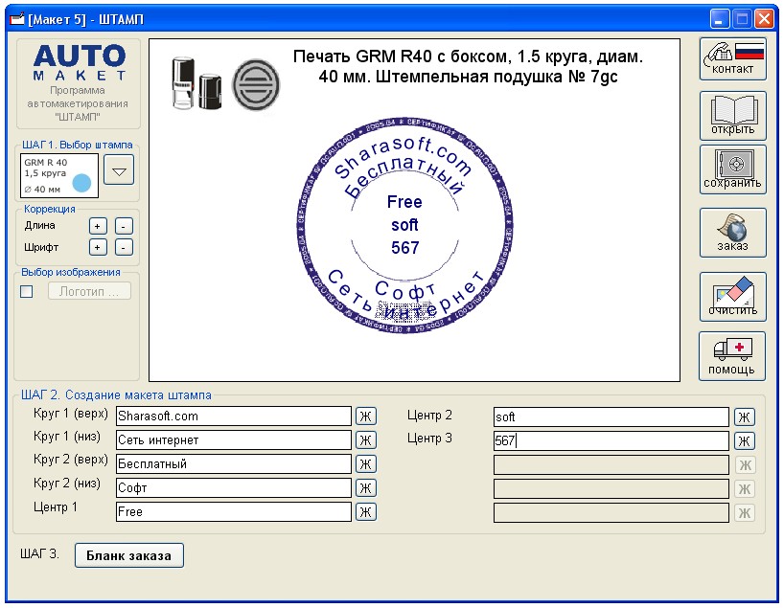Clear layout with очистить eraser icon
Viewport: 784px width, 608px height.
click(732, 297)
